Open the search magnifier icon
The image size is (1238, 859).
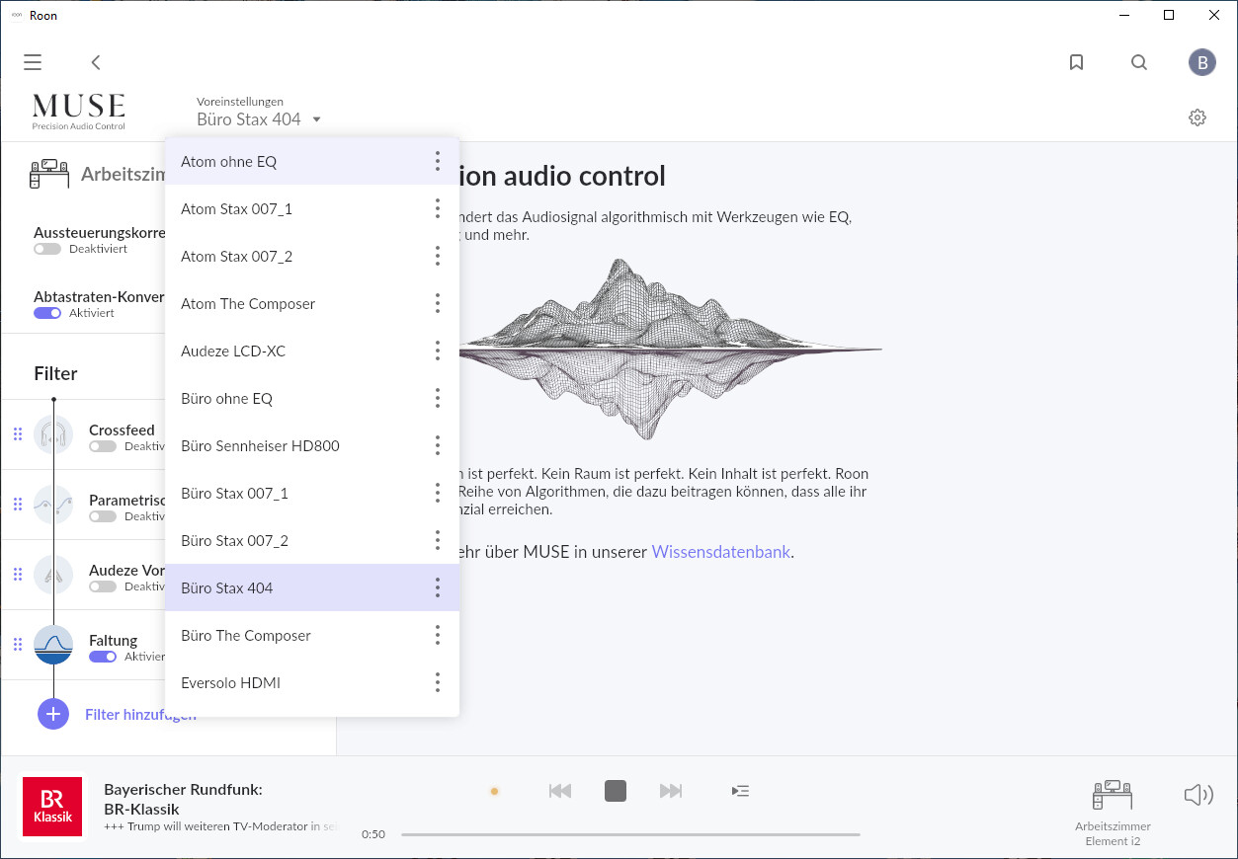point(1139,62)
